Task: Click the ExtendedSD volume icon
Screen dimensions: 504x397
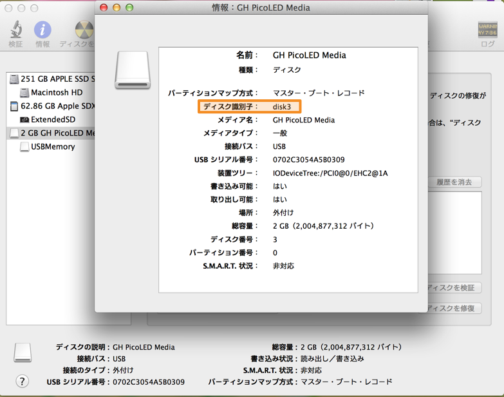Action: pyautogui.click(x=24, y=120)
